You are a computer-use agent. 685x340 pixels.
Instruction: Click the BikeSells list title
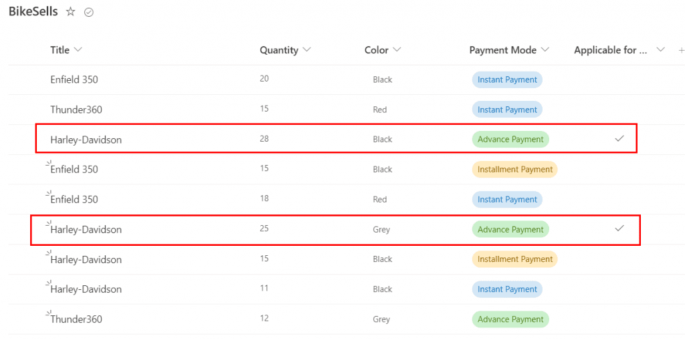click(x=33, y=12)
